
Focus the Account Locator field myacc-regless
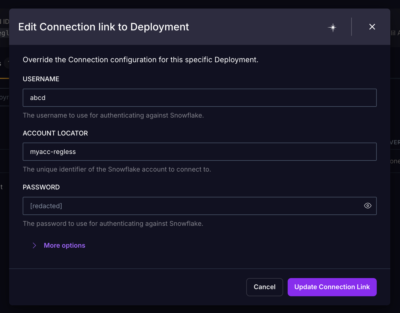(200, 152)
